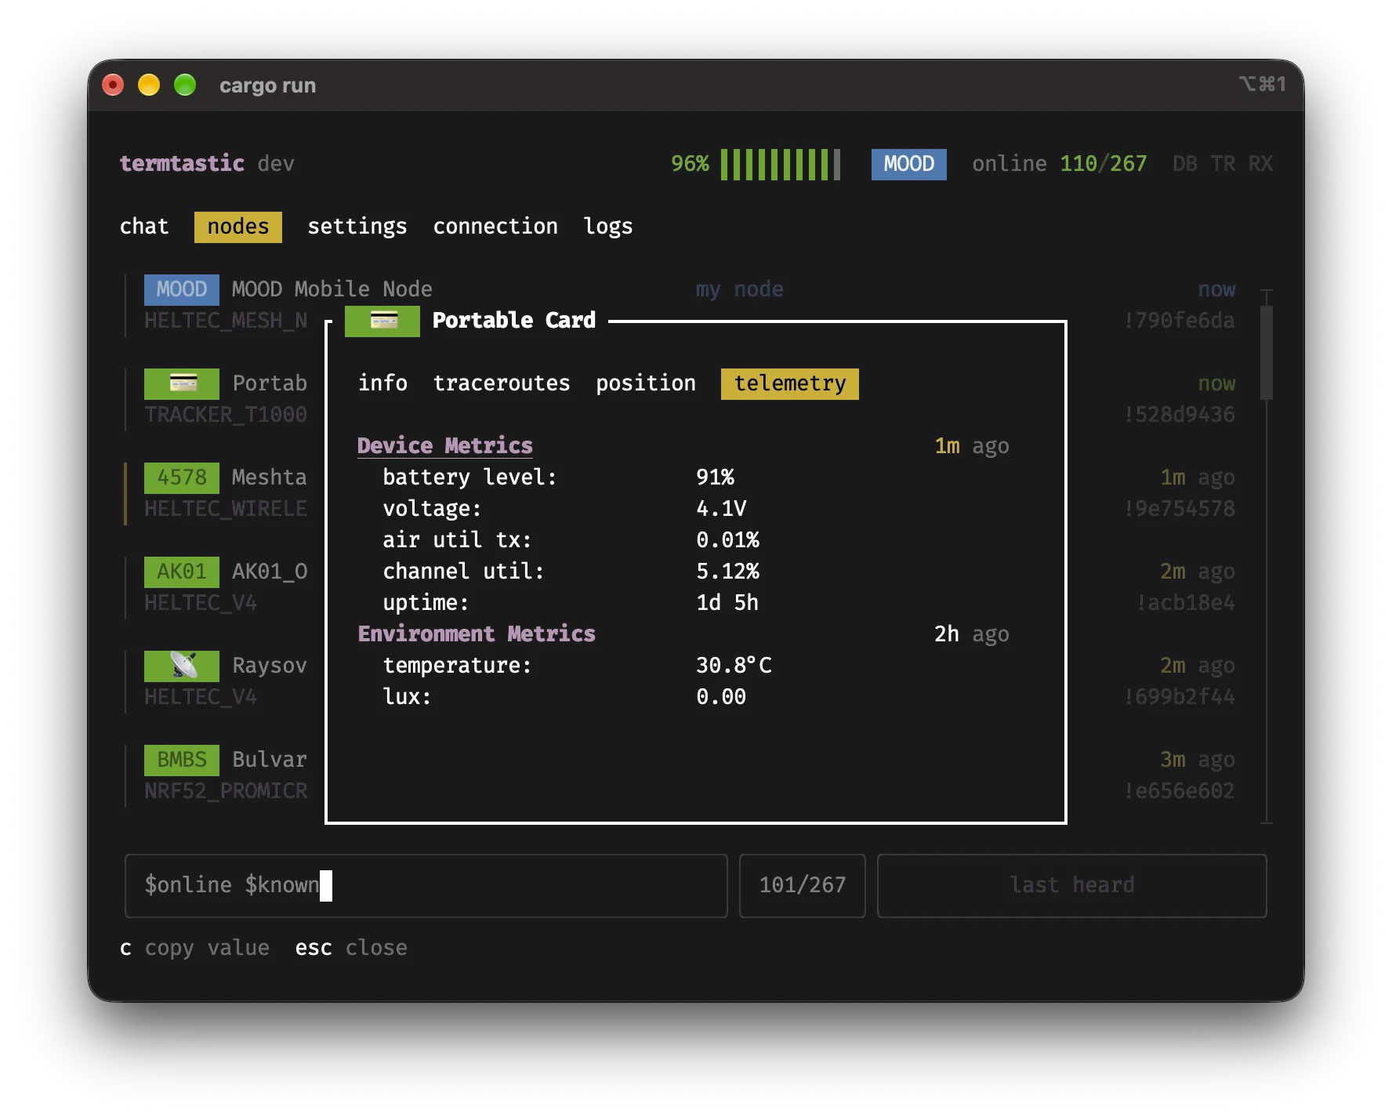The width and height of the screenshot is (1392, 1118).
Task: Click the NRF52_PROMICR hardware label
Action: 226,791
